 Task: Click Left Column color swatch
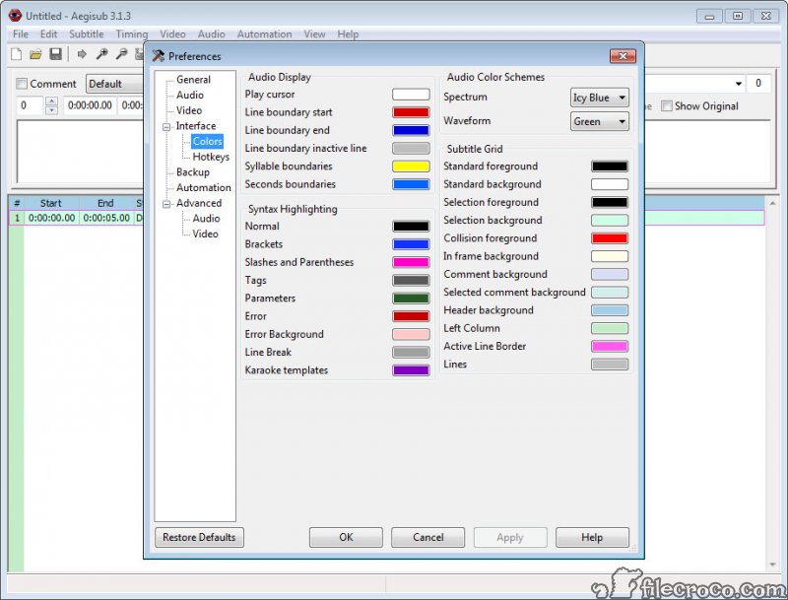[x=610, y=328]
